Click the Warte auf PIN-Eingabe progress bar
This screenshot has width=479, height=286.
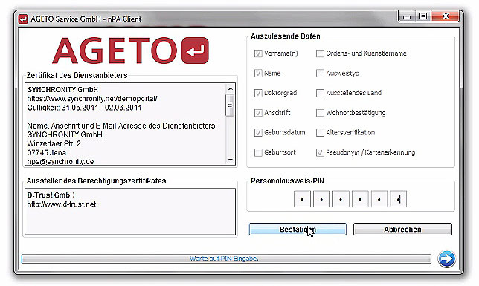(226, 259)
